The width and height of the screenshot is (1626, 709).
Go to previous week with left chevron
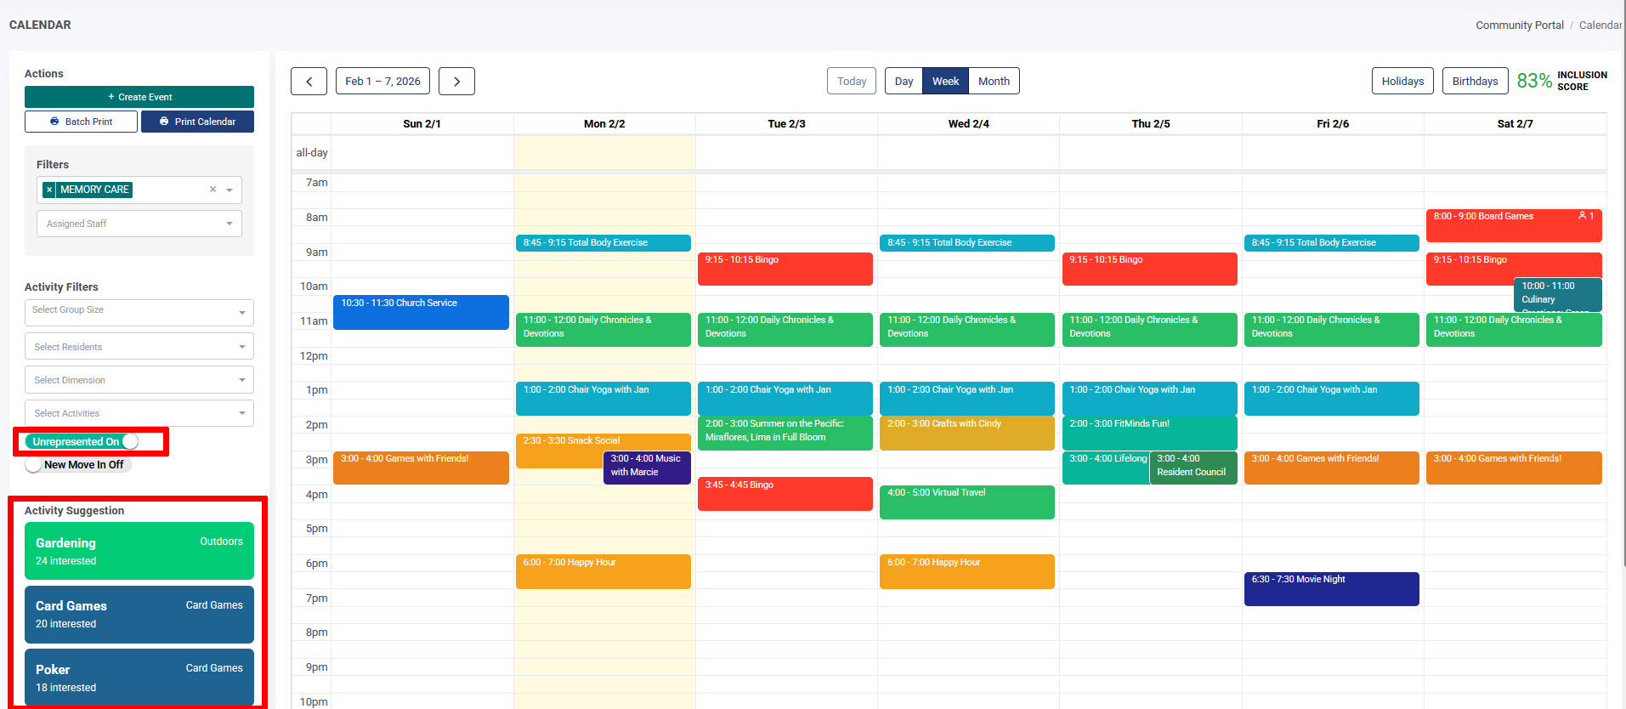point(309,82)
